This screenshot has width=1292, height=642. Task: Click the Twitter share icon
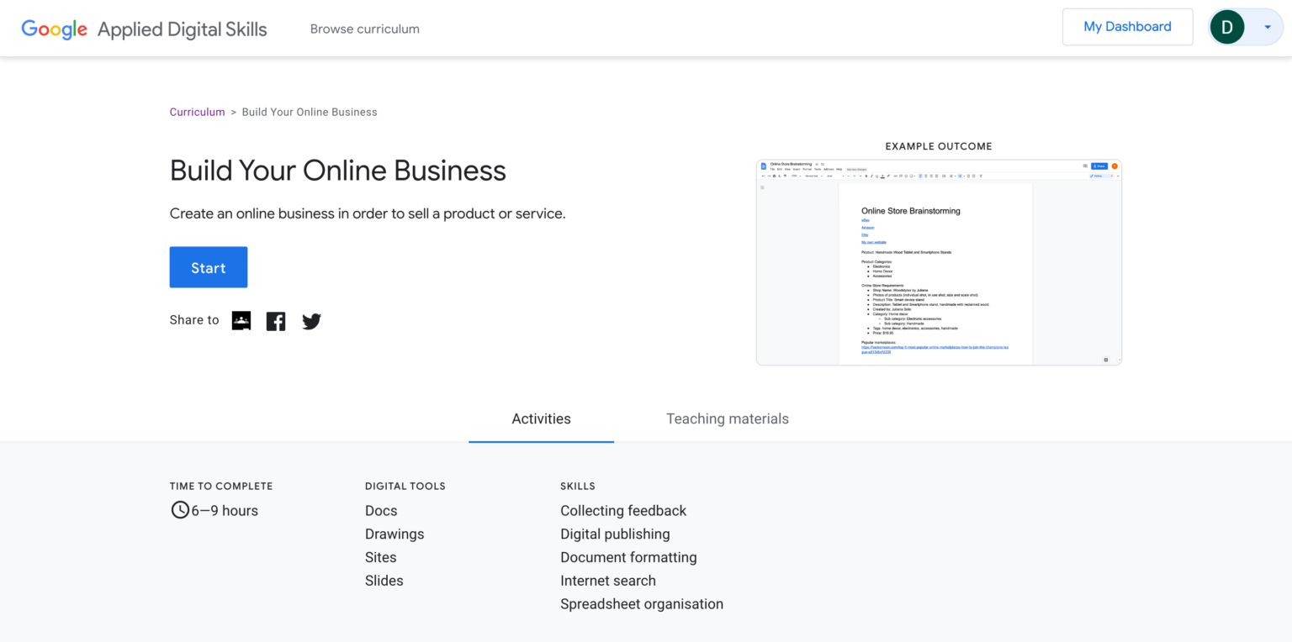pyautogui.click(x=311, y=321)
